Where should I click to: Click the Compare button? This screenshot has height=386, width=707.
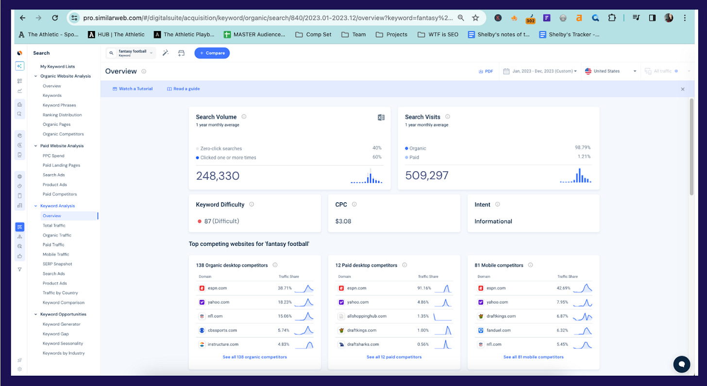[212, 53]
